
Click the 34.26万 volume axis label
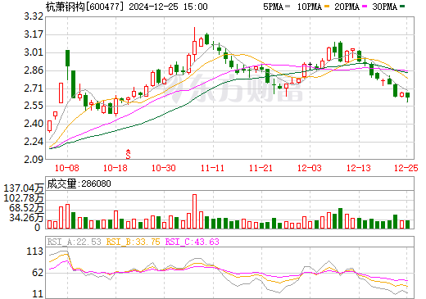[x=26, y=218]
